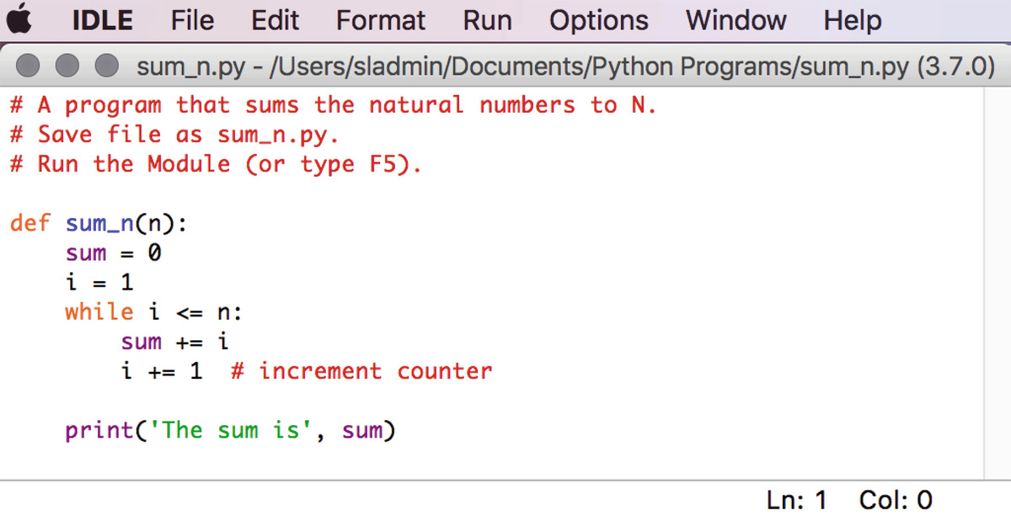Open the Run menu

click(x=487, y=20)
